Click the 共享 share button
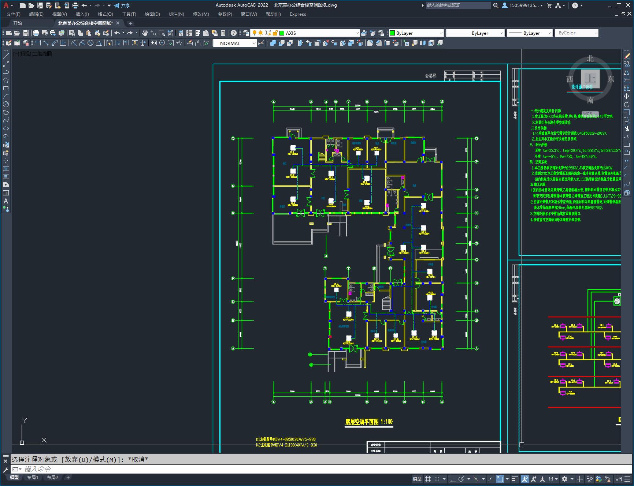 [122, 5]
